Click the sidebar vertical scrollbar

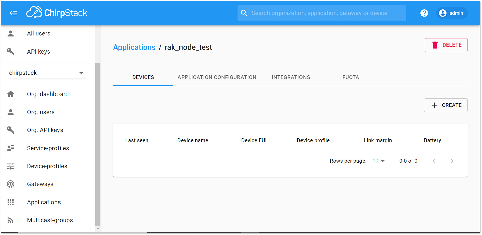(98, 145)
